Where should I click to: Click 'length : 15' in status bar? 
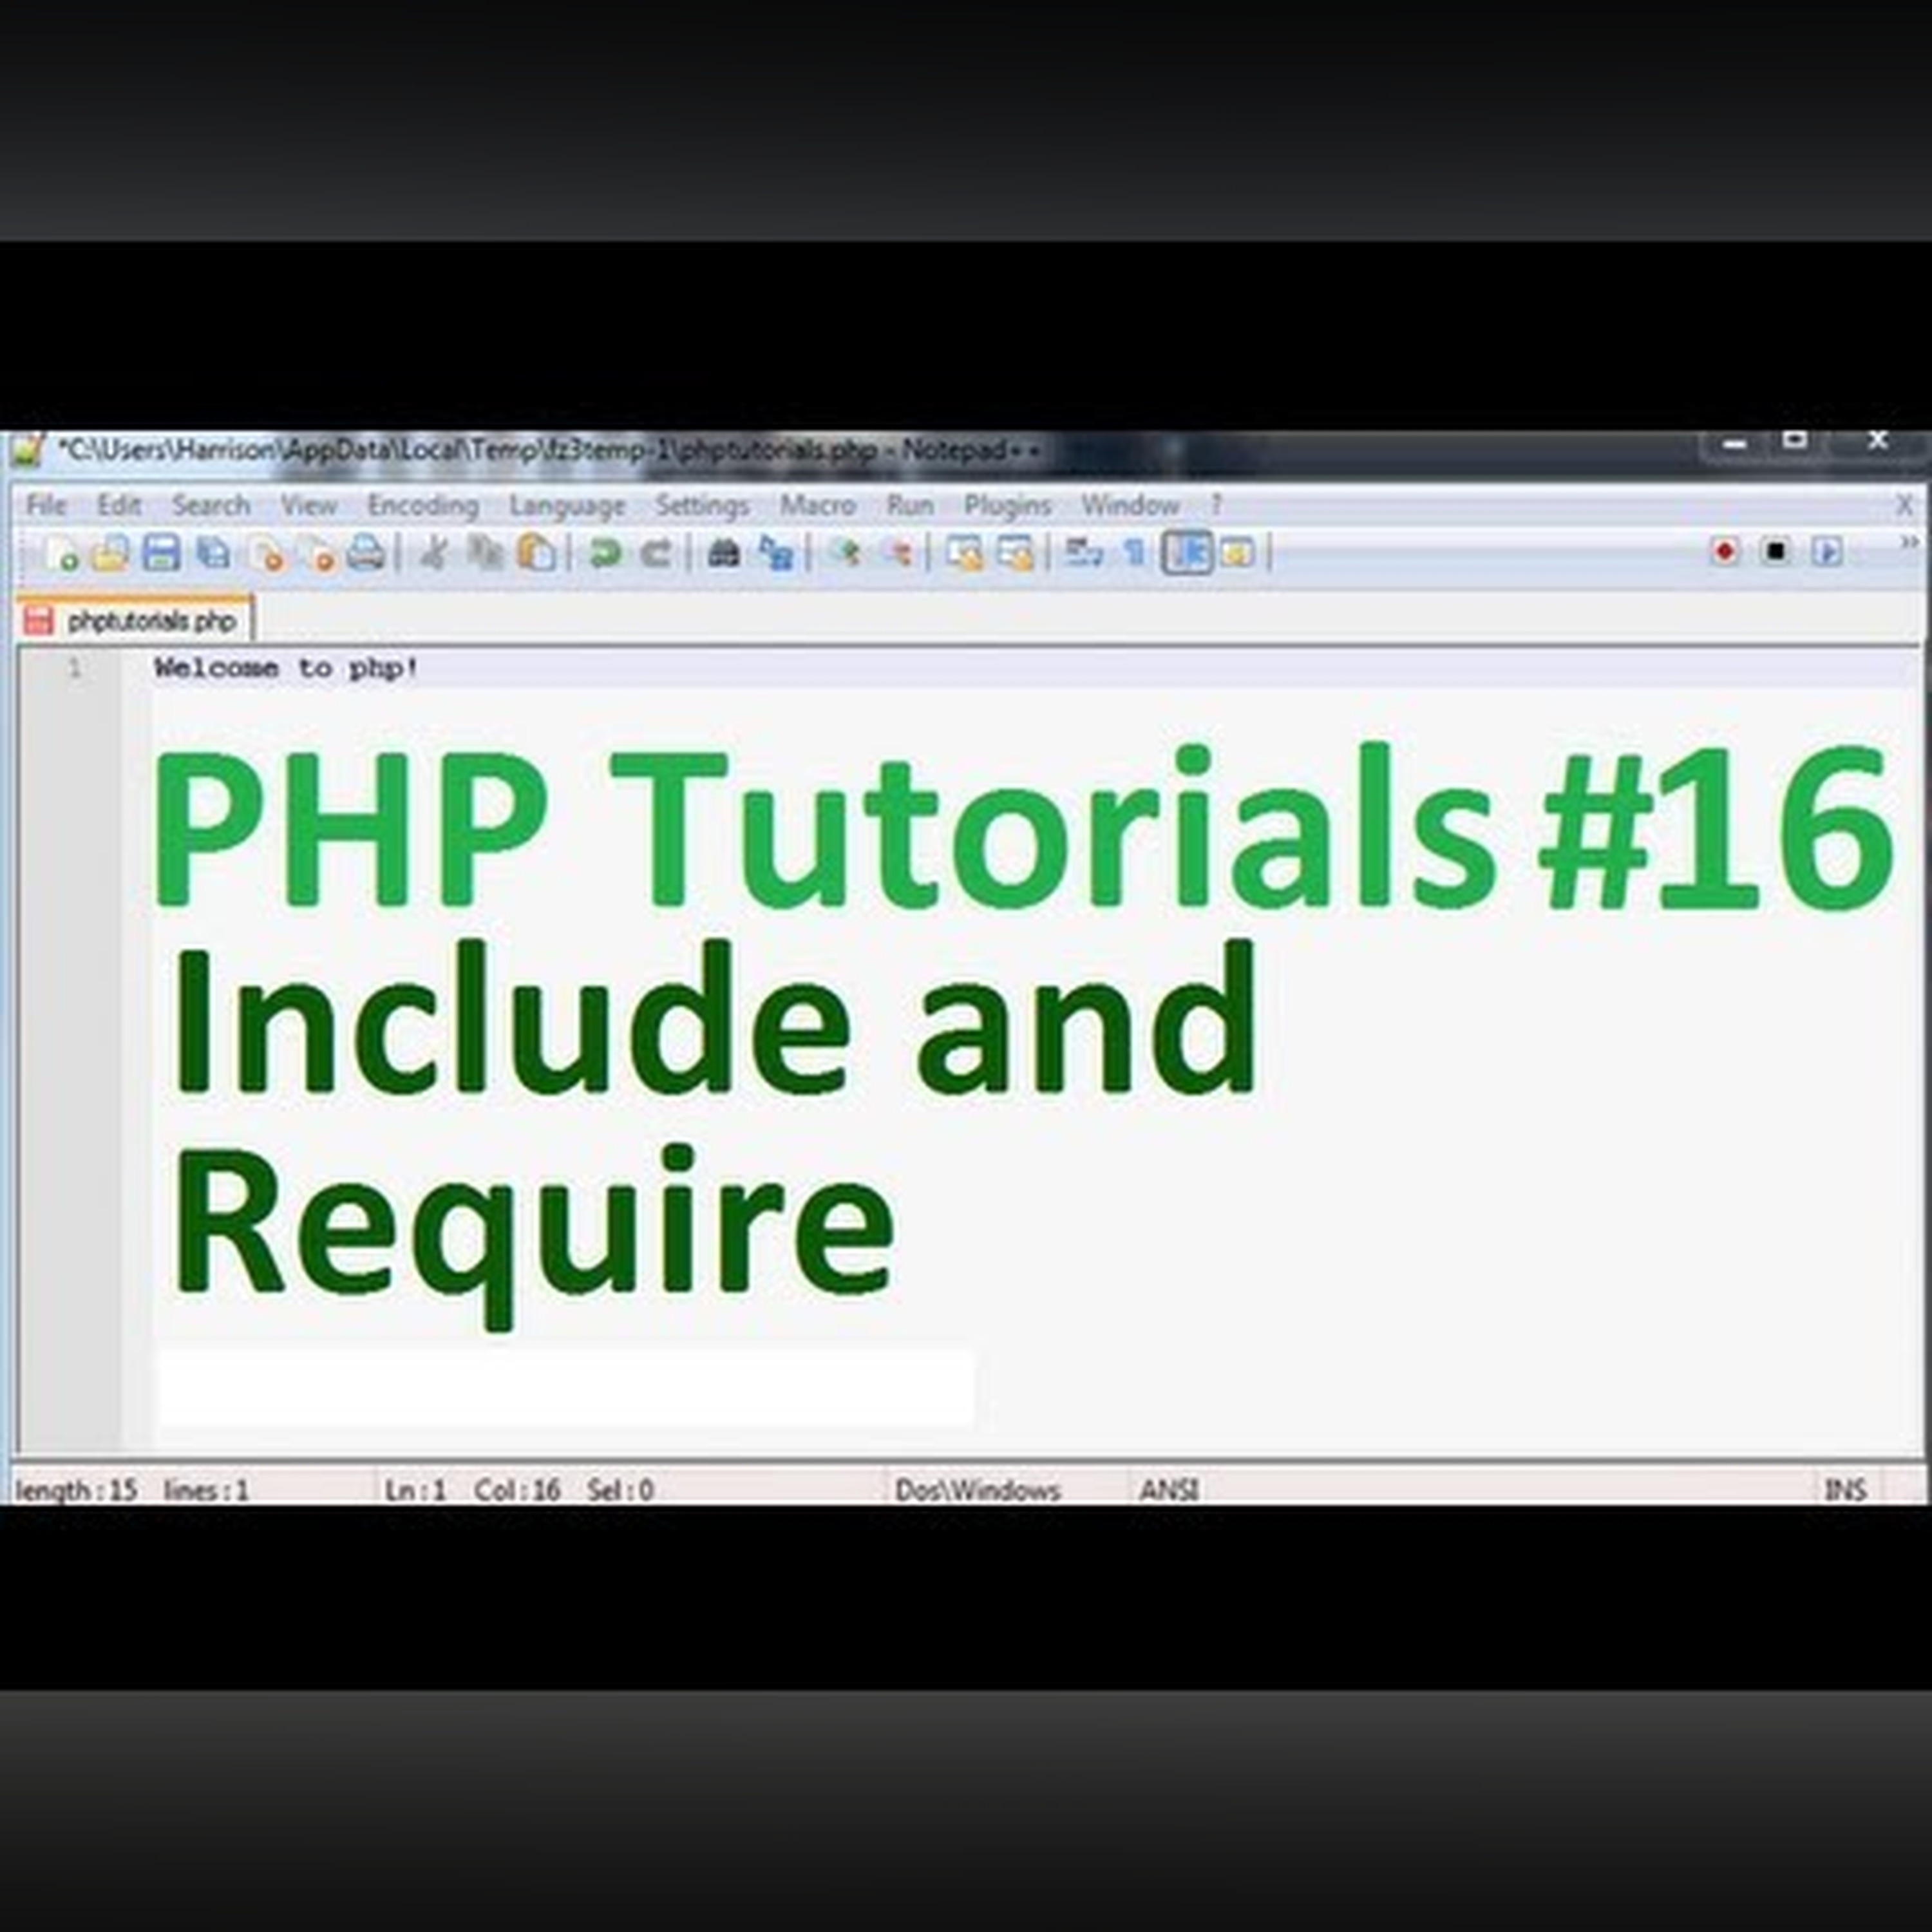click(x=77, y=1490)
